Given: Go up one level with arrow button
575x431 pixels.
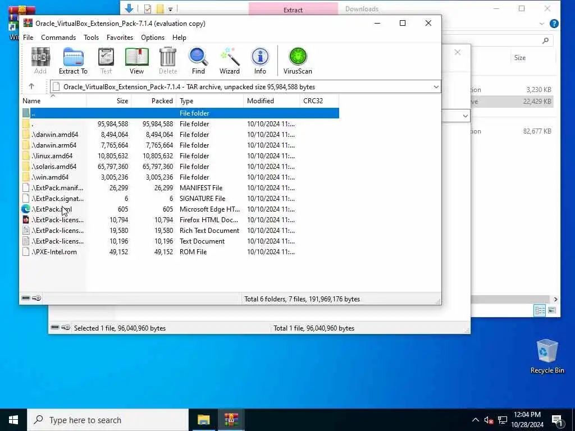Looking at the screenshot, I should tap(31, 86).
